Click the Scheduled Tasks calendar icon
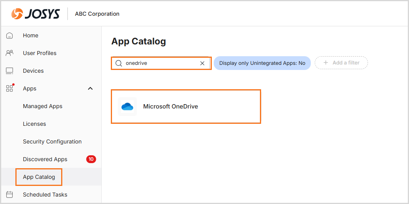409x204 pixels. (9, 195)
